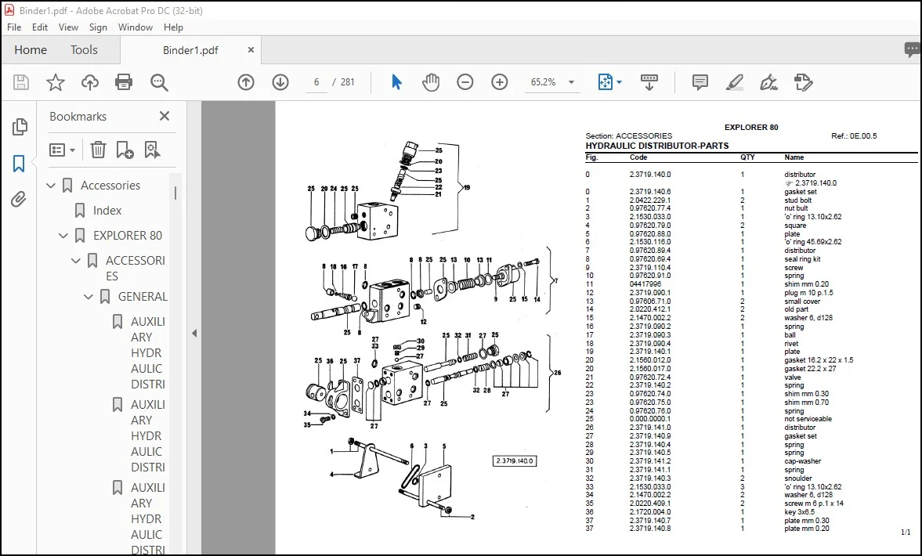Collapse the Accessories bookmark
The image size is (922, 556).
[x=51, y=186]
